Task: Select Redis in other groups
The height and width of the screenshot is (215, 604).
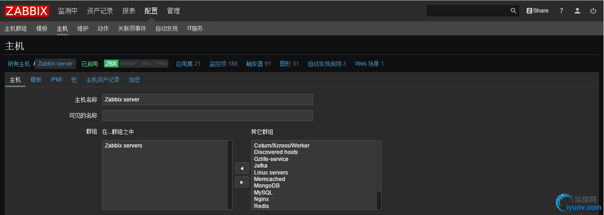Action: [261, 206]
